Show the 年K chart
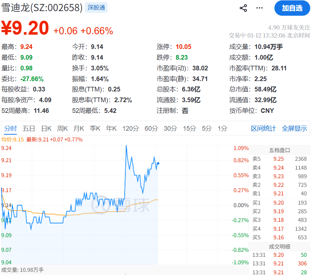The image size is (312, 275). pos(111,129)
